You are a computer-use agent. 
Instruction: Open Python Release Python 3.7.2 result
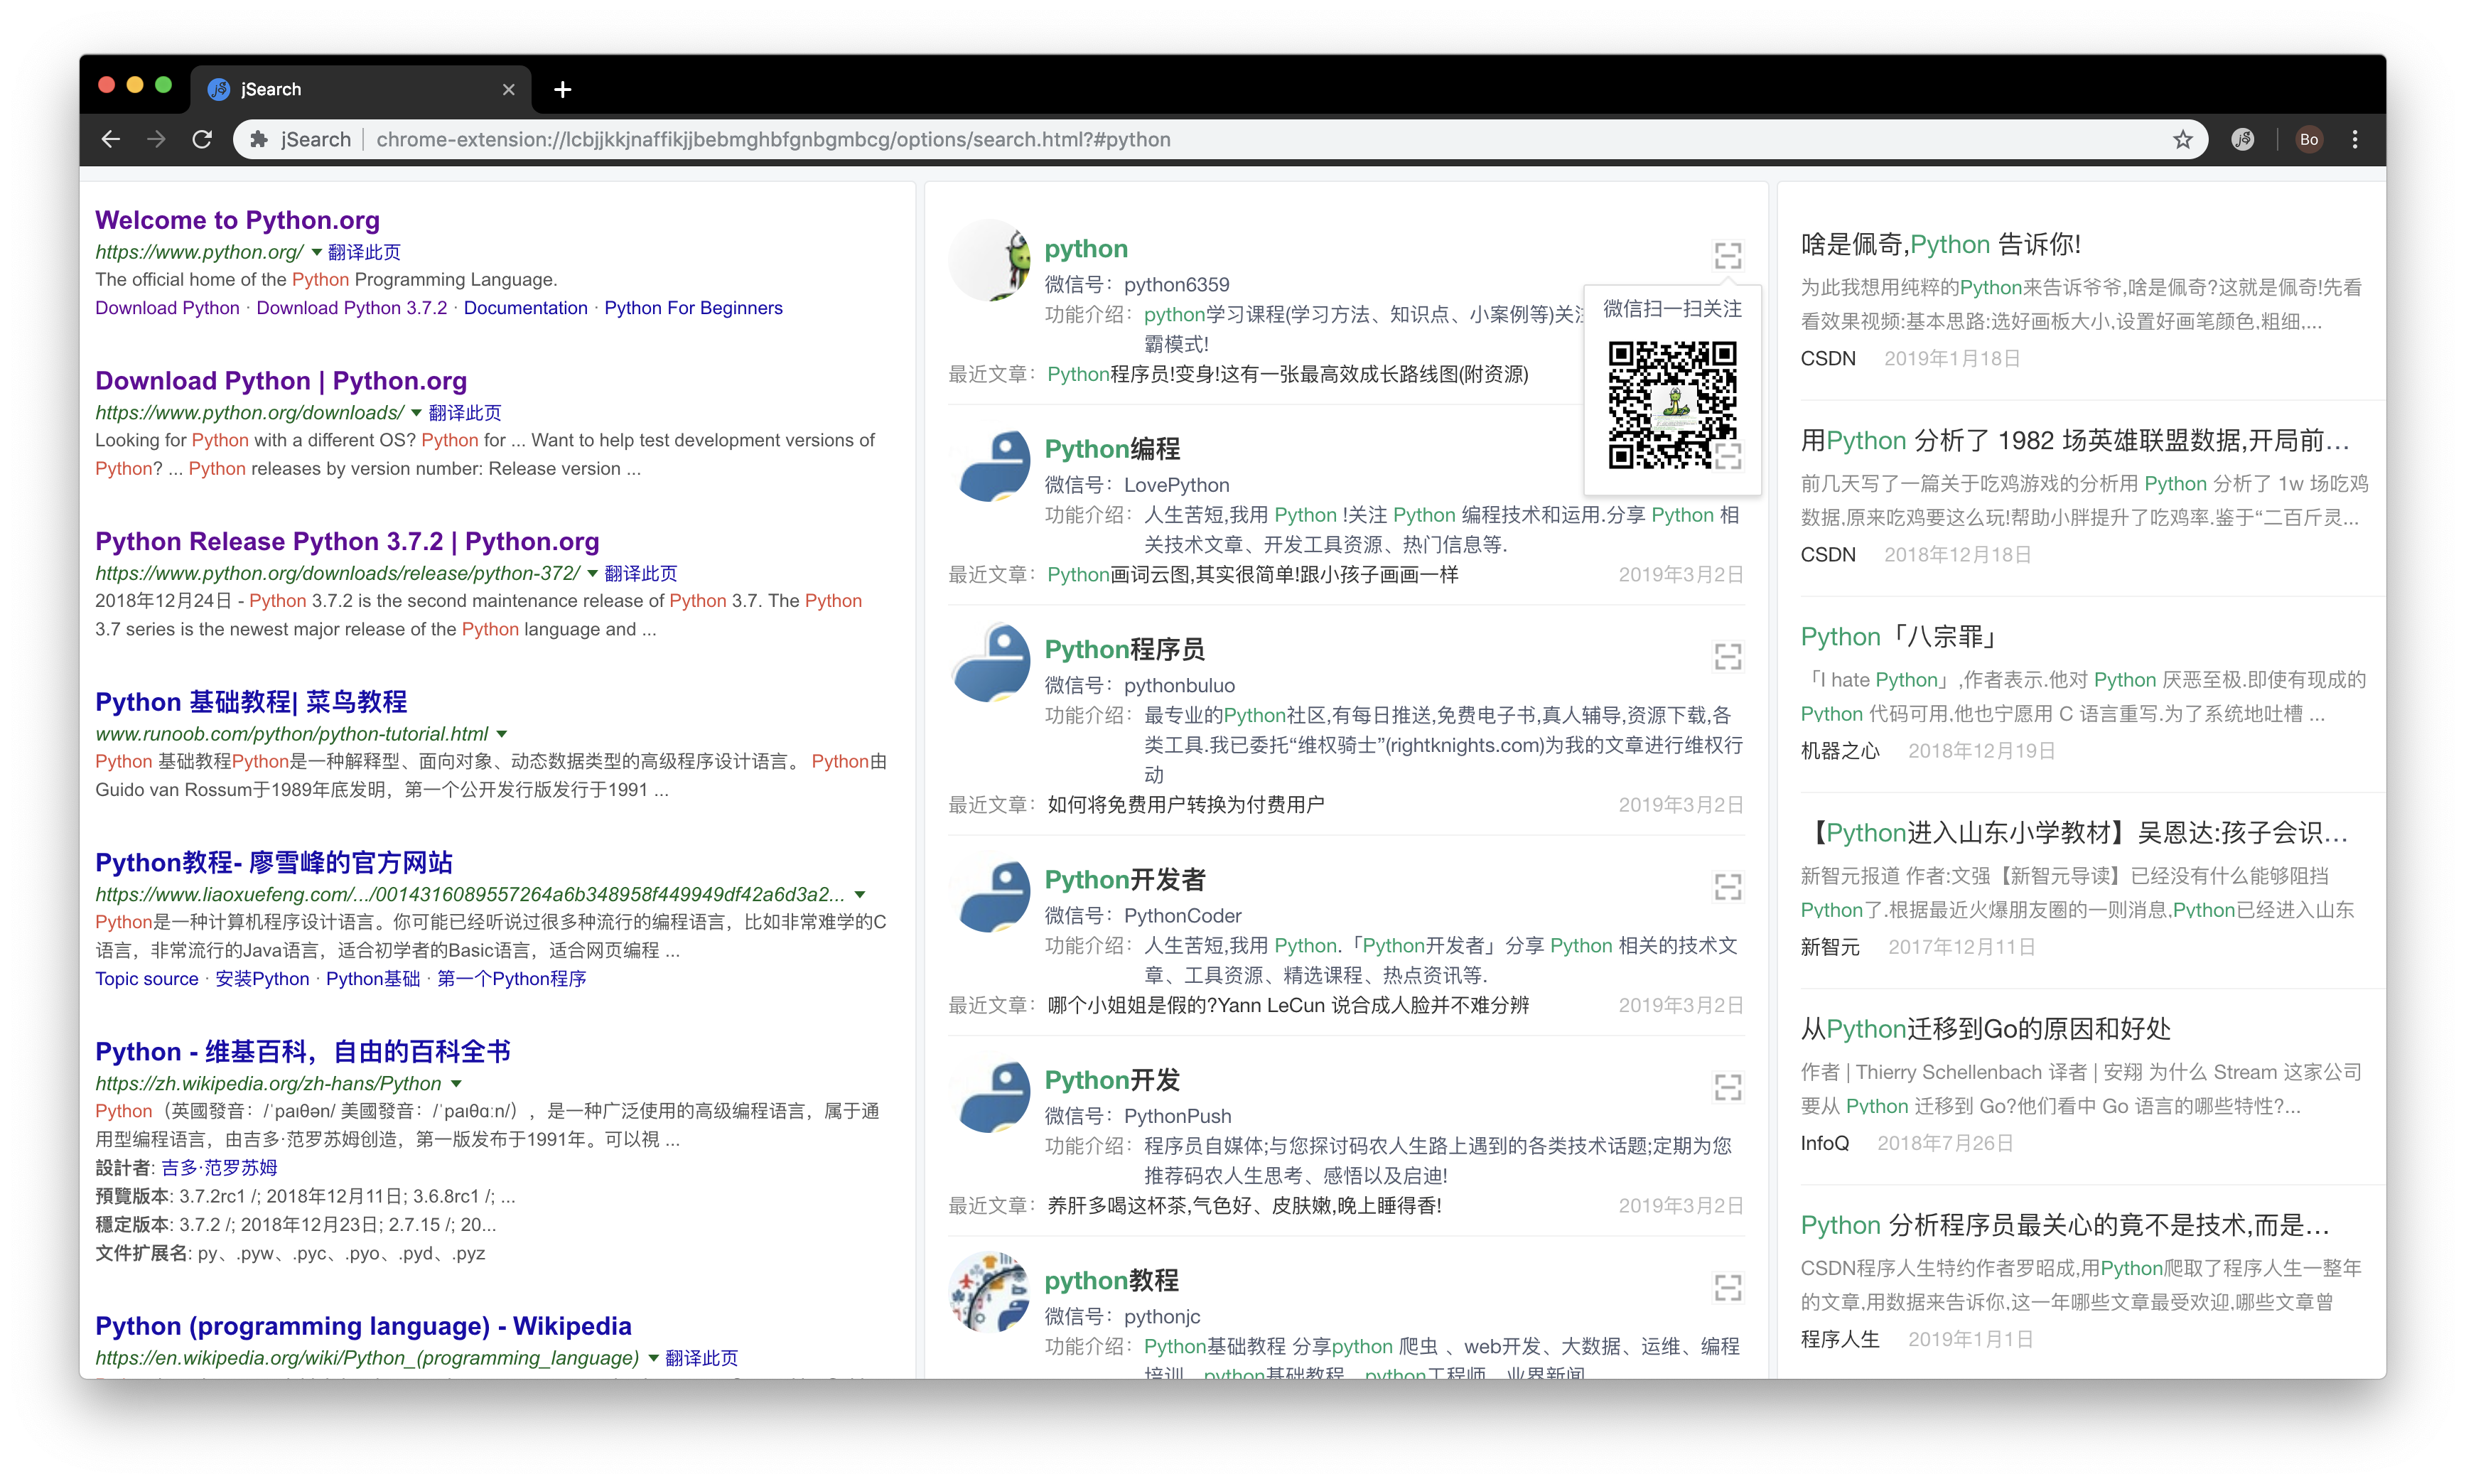coord(347,541)
